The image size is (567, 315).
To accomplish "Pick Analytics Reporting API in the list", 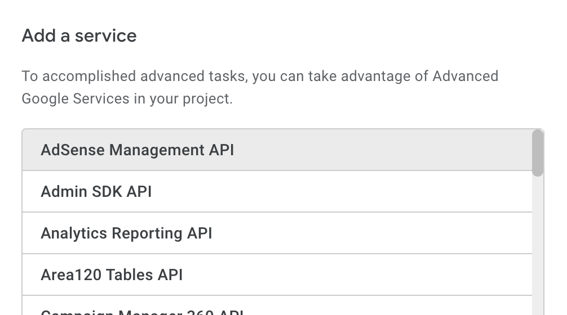I will pos(126,233).
